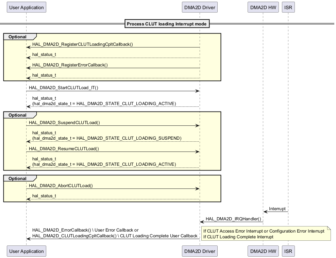Select the HAL_DMA2D_SuspendCLUTLoad() message label
The image size is (336, 258).
(x=64, y=122)
